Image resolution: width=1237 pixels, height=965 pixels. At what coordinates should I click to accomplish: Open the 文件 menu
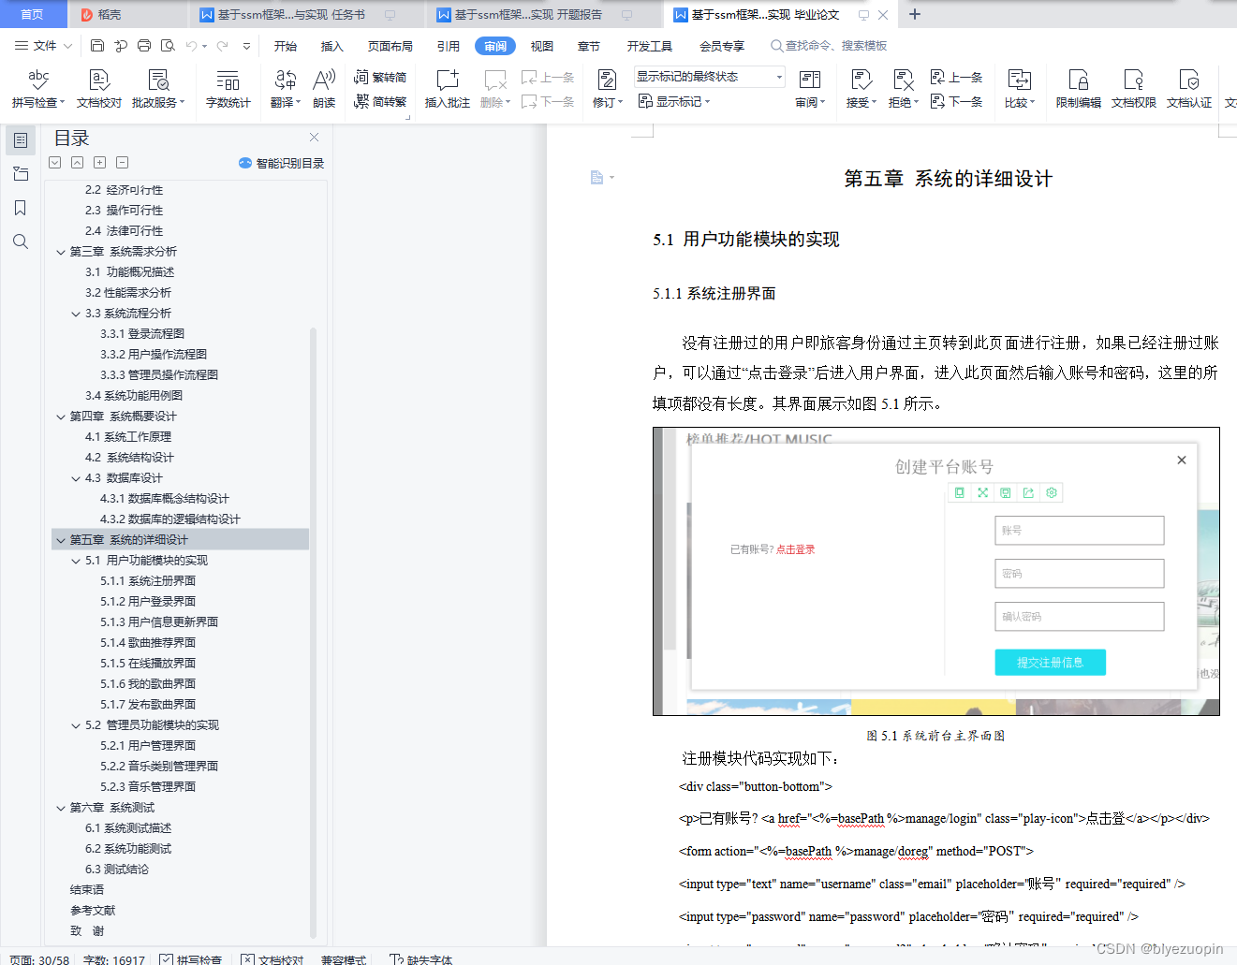point(44,46)
